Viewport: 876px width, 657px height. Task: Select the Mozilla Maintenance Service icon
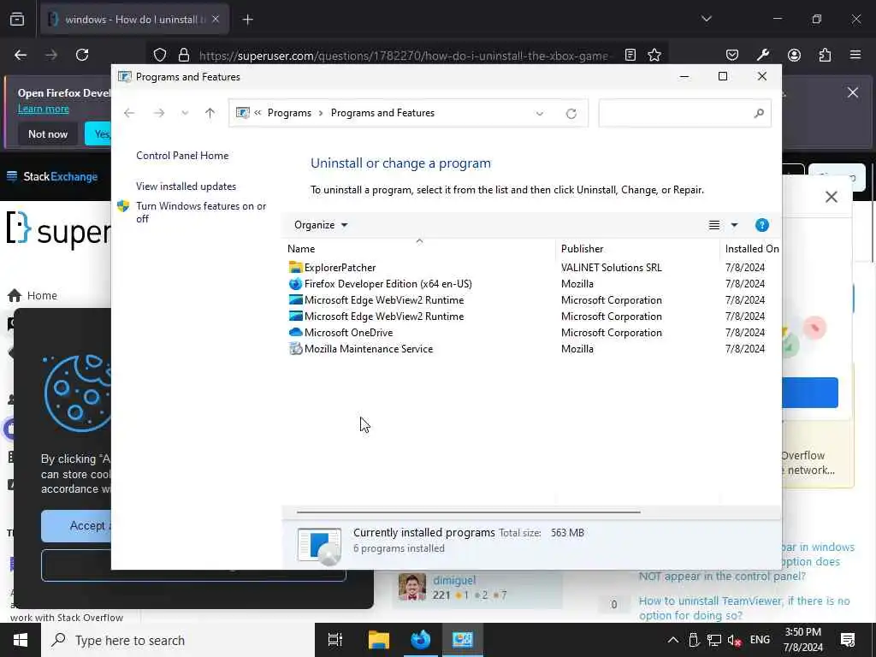[295, 348]
